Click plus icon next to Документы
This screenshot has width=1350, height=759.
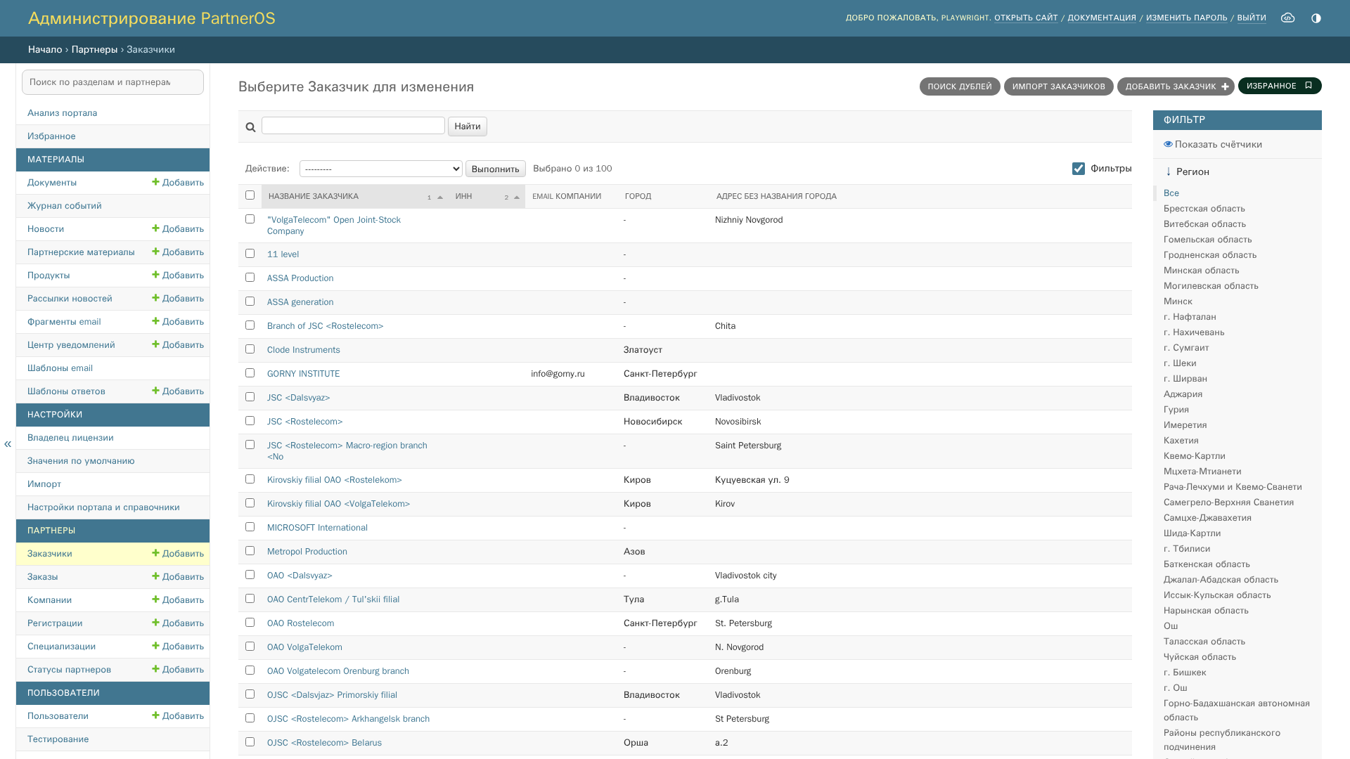point(155,182)
